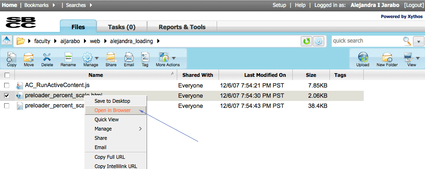Click the green refresh icon
Viewport: 425px width, 169px height.
click(x=307, y=41)
